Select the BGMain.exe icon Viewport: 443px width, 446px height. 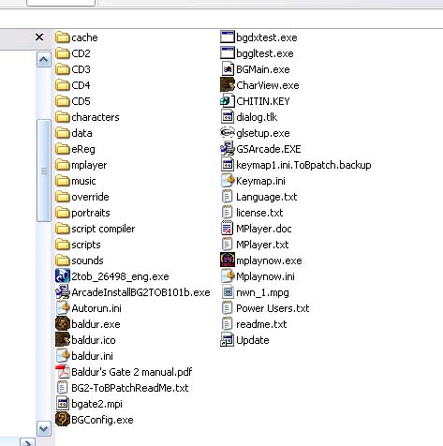228,69
